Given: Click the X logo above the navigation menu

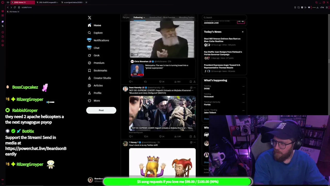Looking at the screenshot, I should coord(89,18).
